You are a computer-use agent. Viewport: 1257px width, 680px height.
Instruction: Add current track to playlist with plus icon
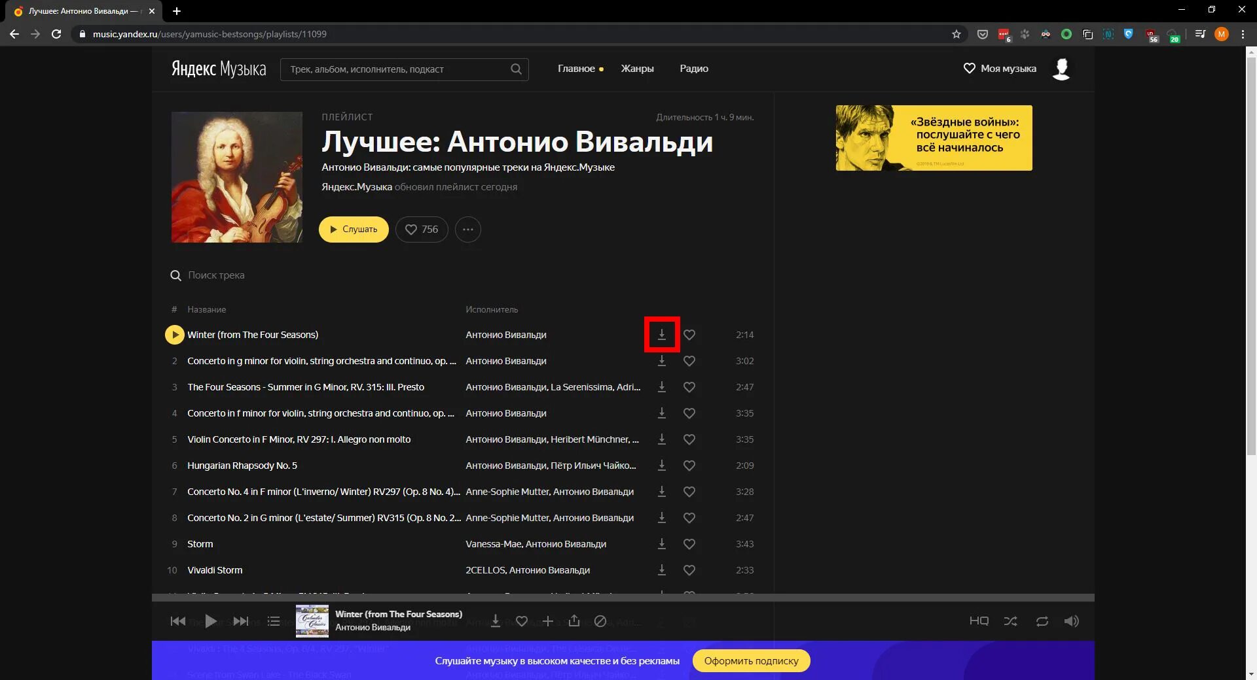pos(548,621)
